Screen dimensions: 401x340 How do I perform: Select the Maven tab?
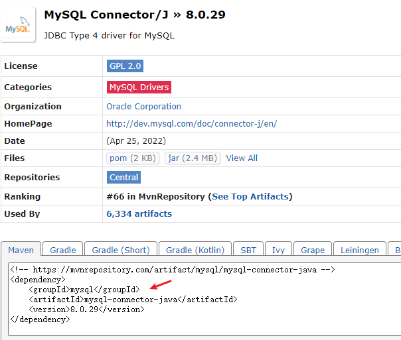(21, 250)
